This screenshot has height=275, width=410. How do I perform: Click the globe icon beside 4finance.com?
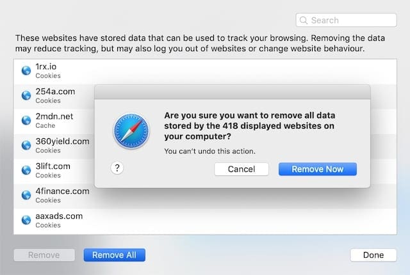point(26,195)
